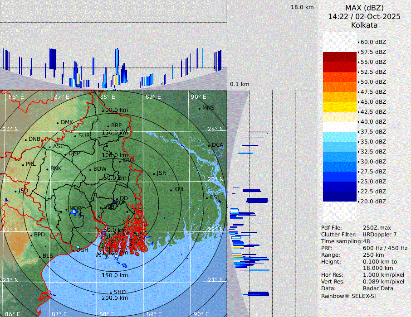Viewport: 411px width, 317px height.
Task: Click the Kolkata radar site name
Action: pos(364,25)
